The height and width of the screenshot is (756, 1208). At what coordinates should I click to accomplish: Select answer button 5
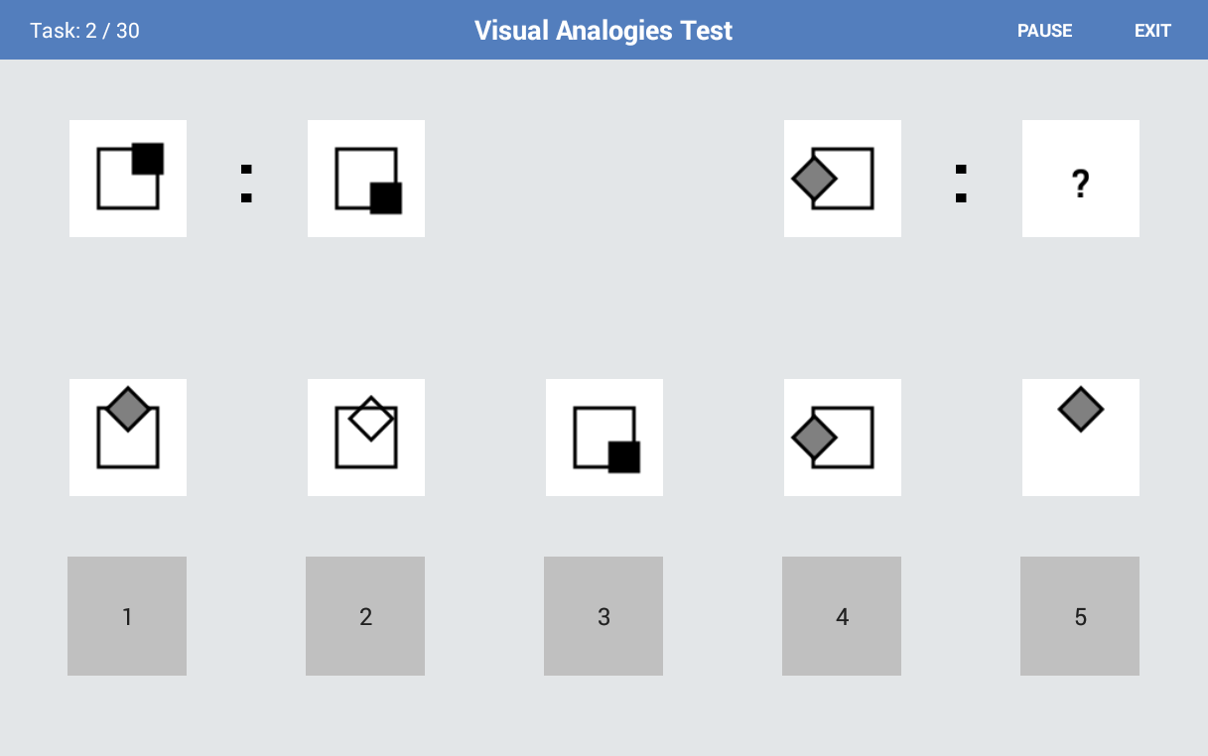pyautogui.click(x=1080, y=616)
